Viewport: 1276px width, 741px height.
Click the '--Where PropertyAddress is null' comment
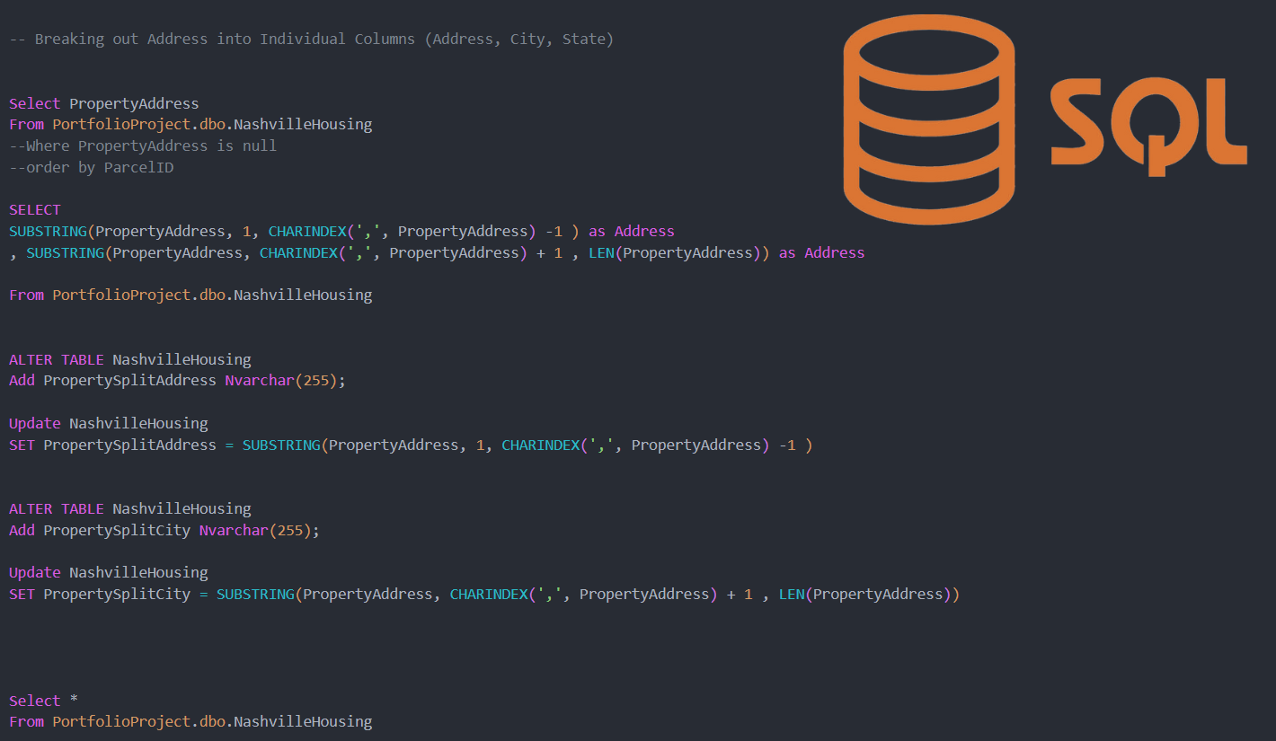point(143,146)
